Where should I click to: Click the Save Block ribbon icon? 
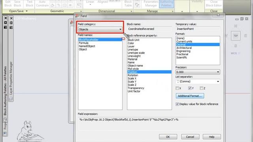click(x=17, y=4)
